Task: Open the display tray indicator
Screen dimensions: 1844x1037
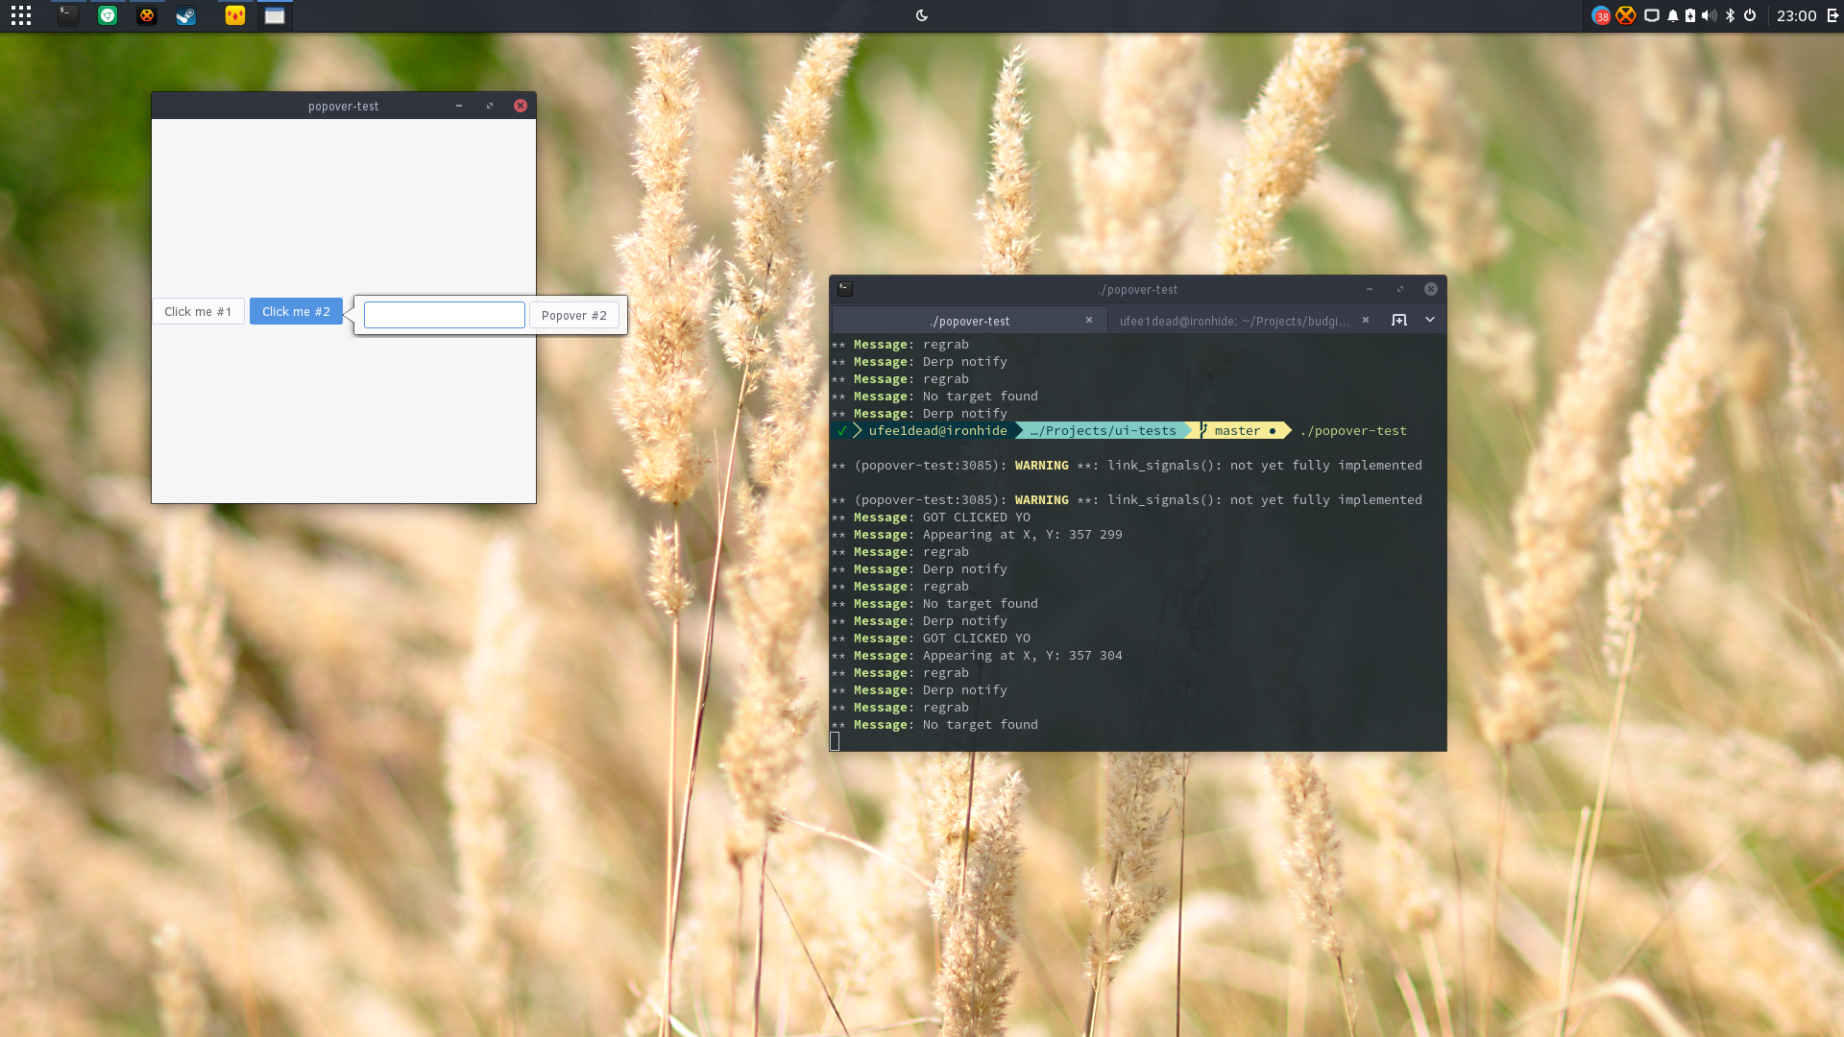Action: click(1652, 15)
